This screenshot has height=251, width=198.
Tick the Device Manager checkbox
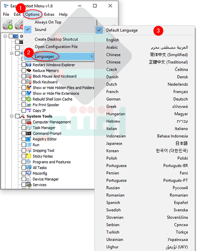(24, 179)
